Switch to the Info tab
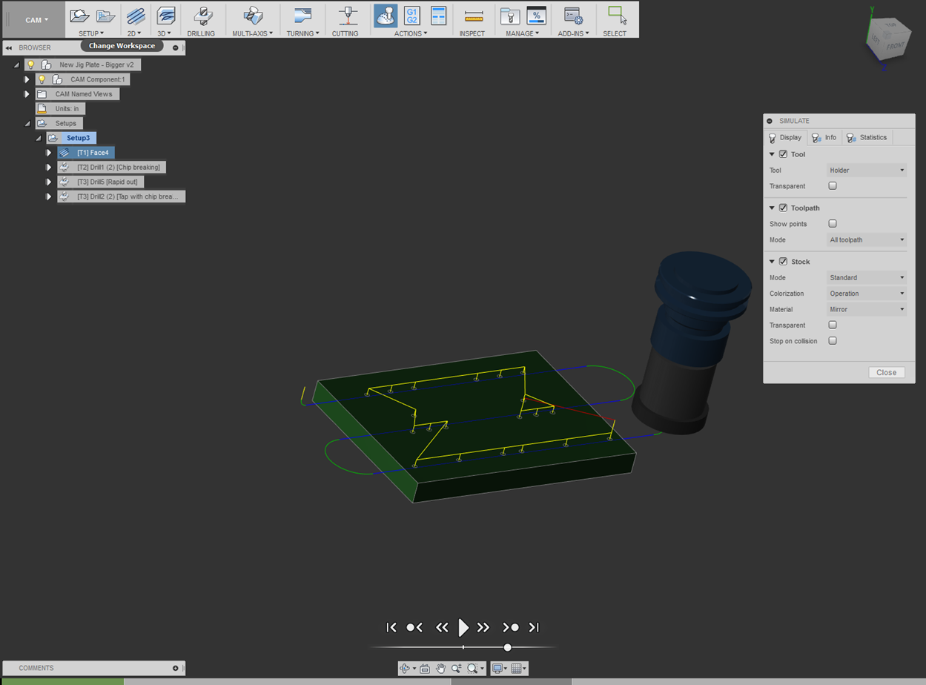926x685 pixels. 824,137
